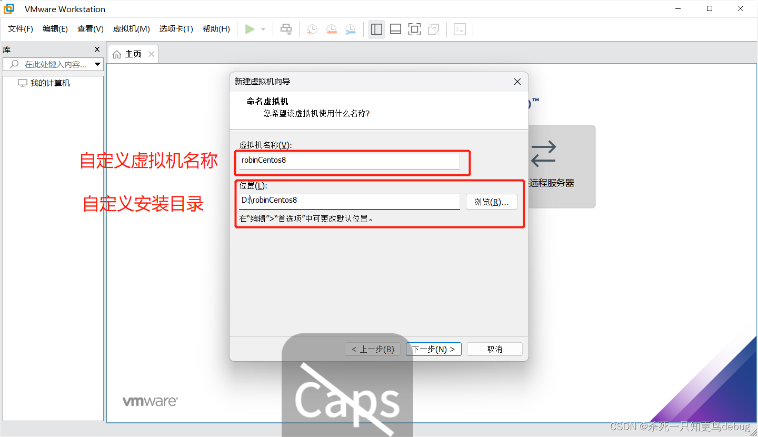This screenshot has width=758, height=437.
Task: Click the full screen mode icon
Action: pyautogui.click(x=414, y=29)
